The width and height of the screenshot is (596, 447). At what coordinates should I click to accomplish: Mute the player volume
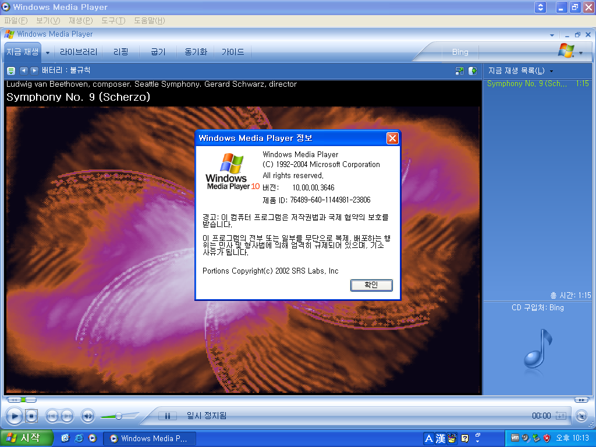click(88, 416)
